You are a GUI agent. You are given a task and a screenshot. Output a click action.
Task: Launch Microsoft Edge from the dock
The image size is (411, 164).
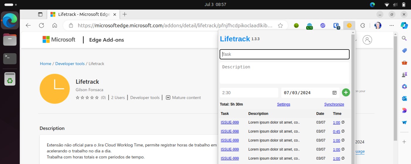[x=10, y=20]
